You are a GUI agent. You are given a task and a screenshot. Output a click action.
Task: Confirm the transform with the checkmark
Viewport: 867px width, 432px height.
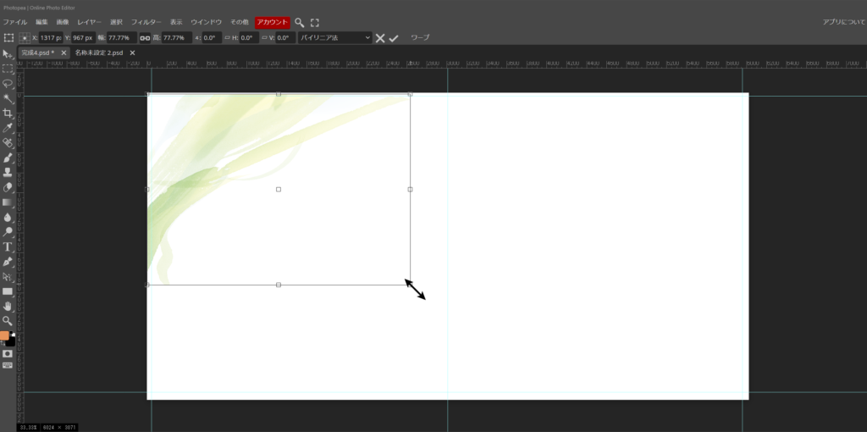pos(394,38)
